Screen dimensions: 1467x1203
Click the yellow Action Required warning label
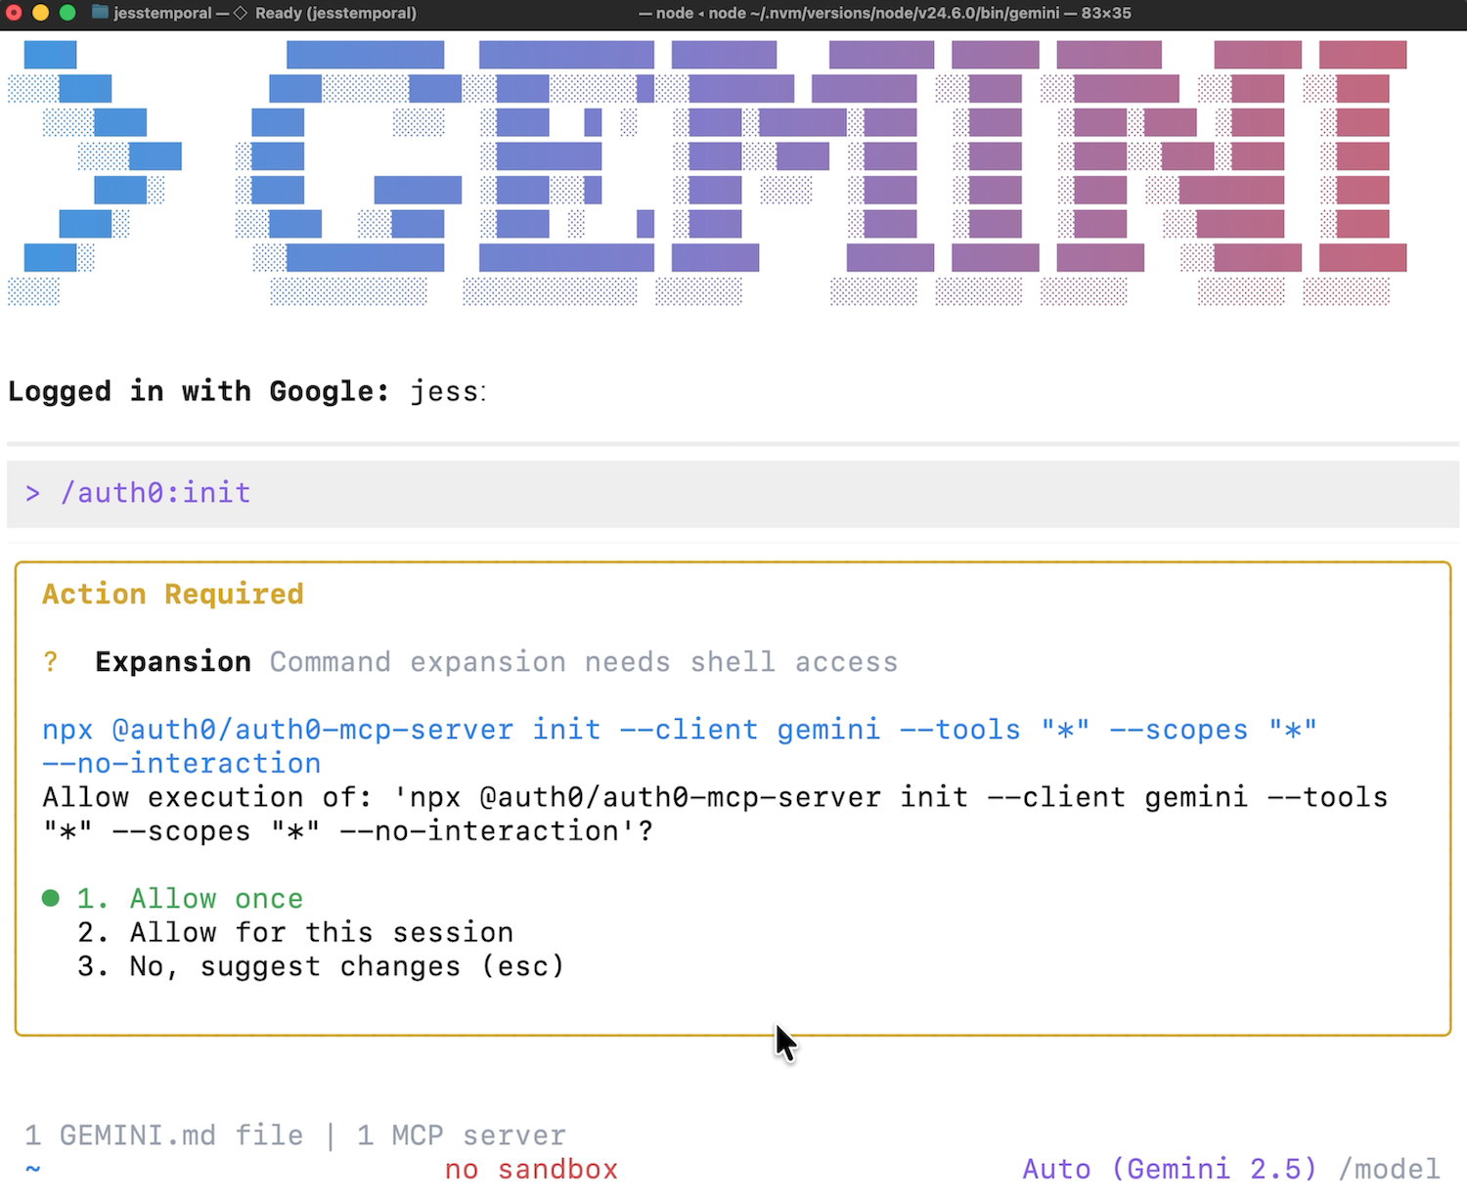172,594
